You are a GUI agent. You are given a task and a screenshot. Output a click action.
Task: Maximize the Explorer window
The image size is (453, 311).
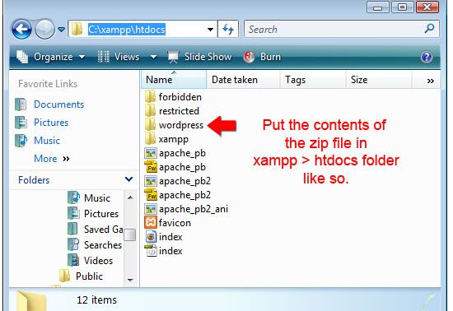402,7
